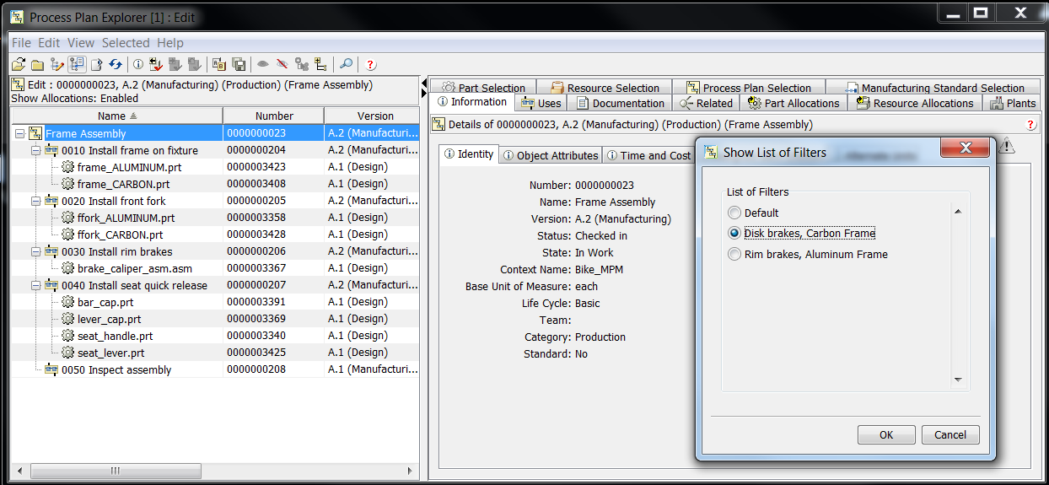
Task: Click the magnifying glass search icon
Action: coord(346,64)
